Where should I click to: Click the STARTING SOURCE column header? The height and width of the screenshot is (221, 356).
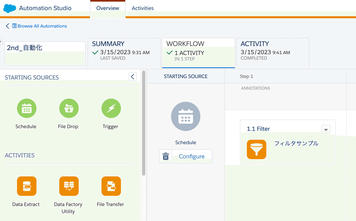point(186,76)
